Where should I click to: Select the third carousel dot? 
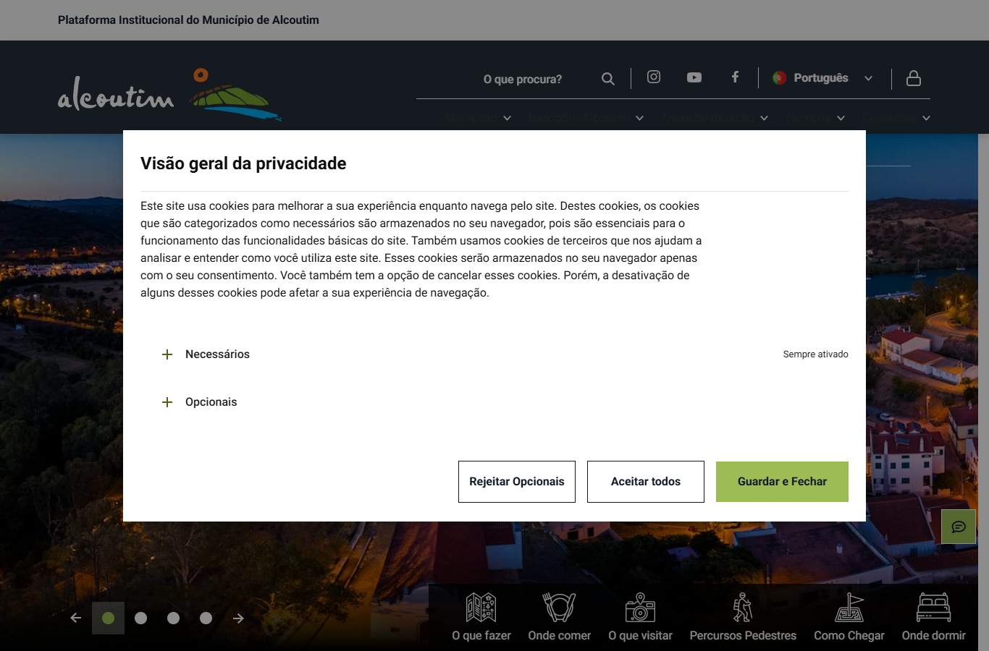point(173,618)
